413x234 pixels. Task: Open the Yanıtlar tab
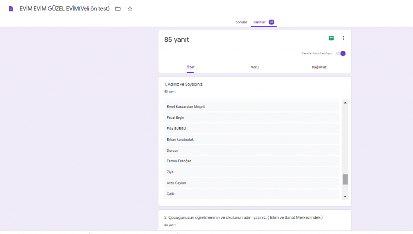(x=259, y=22)
